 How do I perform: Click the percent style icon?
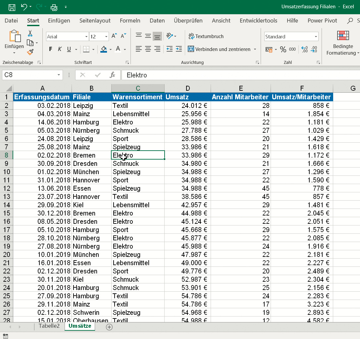click(x=283, y=49)
